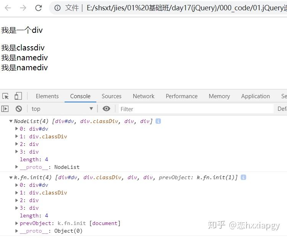Toggle the live expression eye icon
Viewport: 287px width, 238px height.
click(x=106, y=108)
